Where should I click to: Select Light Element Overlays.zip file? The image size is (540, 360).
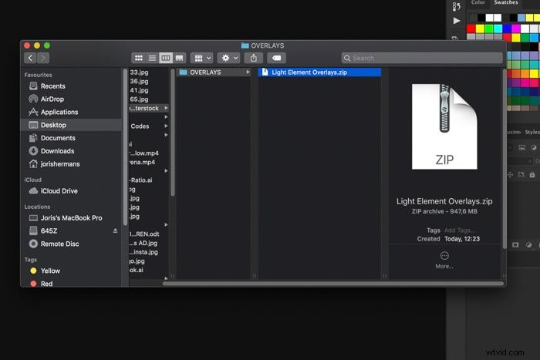pyautogui.click(x=319, y=72)
